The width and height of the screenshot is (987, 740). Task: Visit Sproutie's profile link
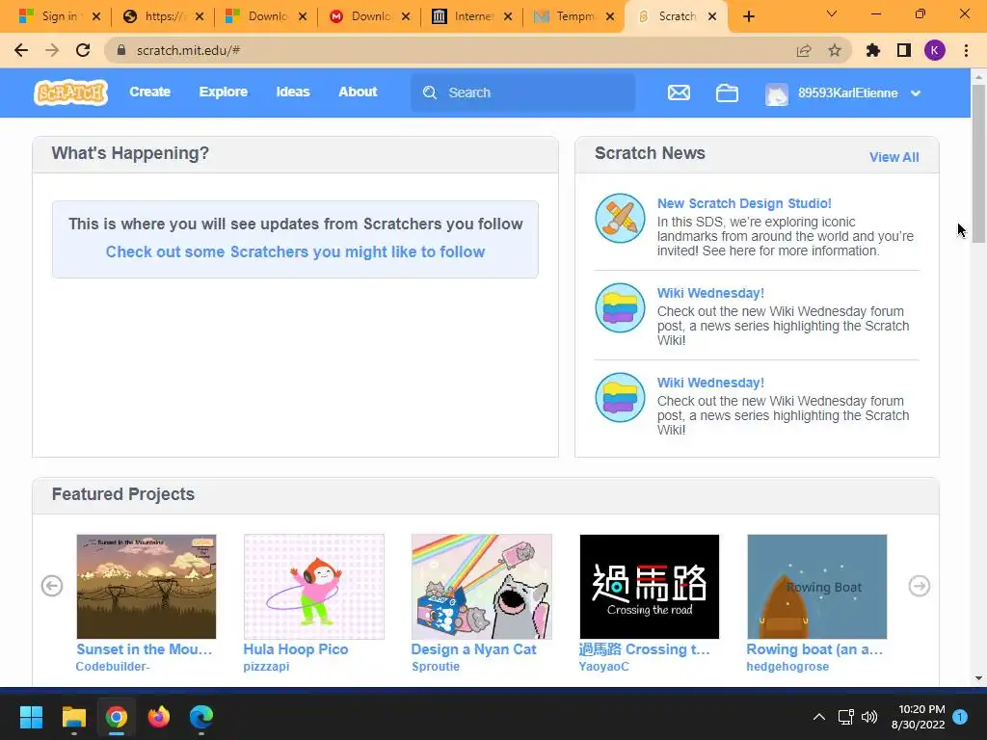coord(436,667)
